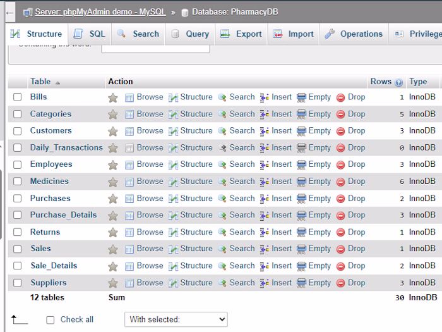Click Drop link for Returns table
The width and height of the screenshot is (442, 332).
(x=356, y=232)
